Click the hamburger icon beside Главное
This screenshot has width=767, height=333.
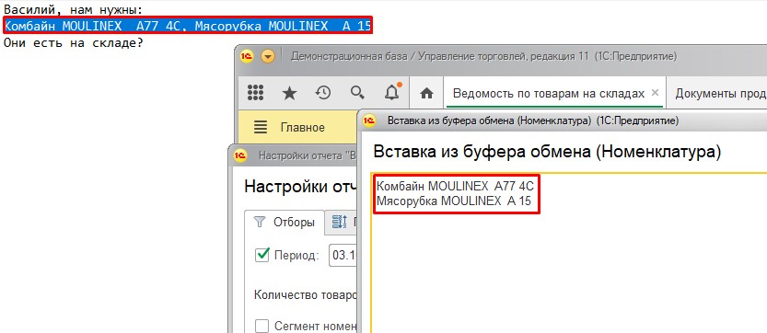[261, 128]
